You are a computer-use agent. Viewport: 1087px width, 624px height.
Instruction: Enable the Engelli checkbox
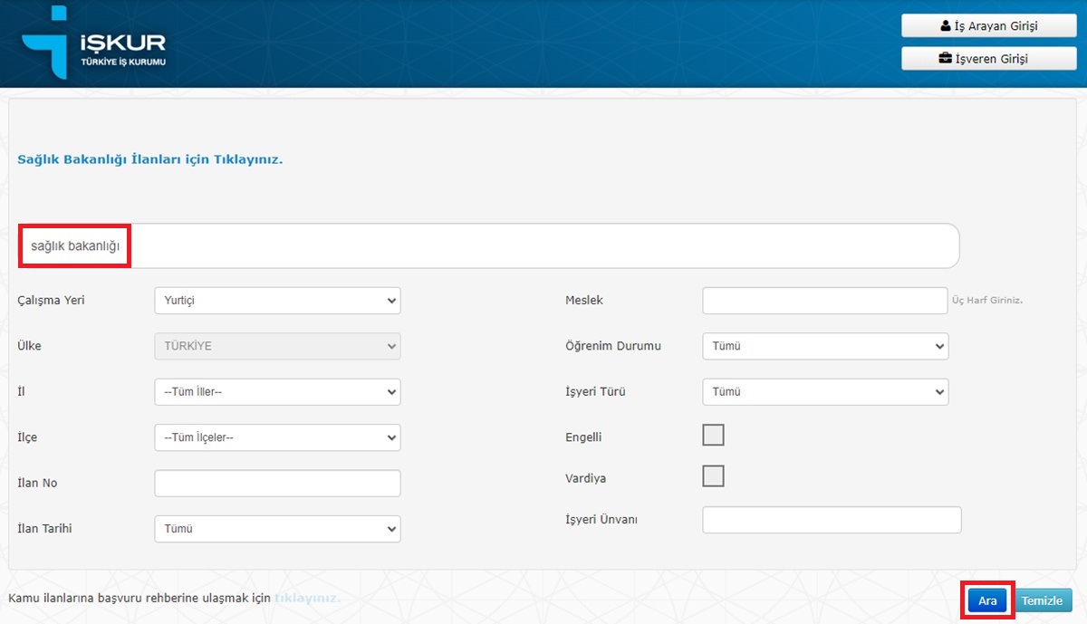714,436
